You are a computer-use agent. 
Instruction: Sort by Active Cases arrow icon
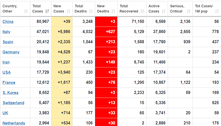(x=164, y=11)
